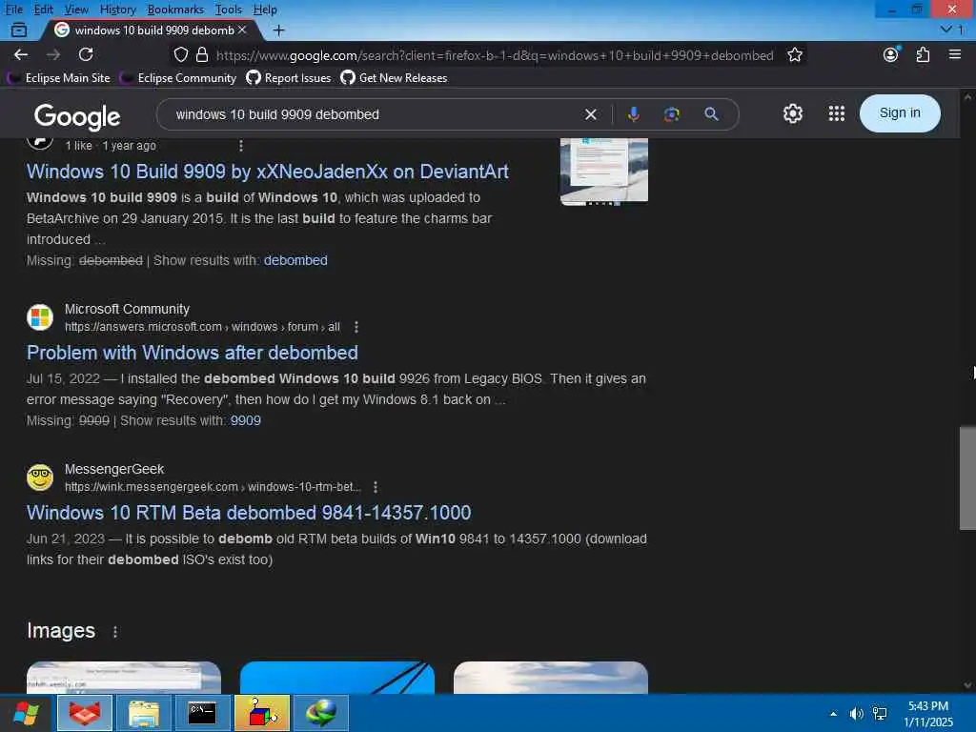Open Windows 10 RTM Beta debombed result
The width and height of the screenshot is (976, 732).
(x=249, y=512)
